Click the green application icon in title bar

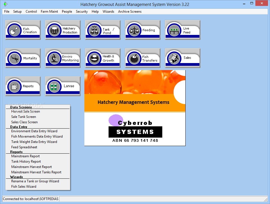6,4
